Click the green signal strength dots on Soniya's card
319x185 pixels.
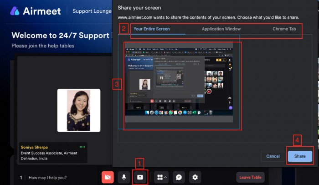[82, 147]
